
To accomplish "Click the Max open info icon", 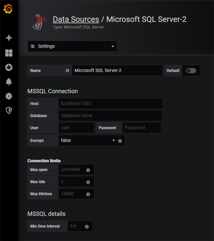I will (x=88, y=170).
